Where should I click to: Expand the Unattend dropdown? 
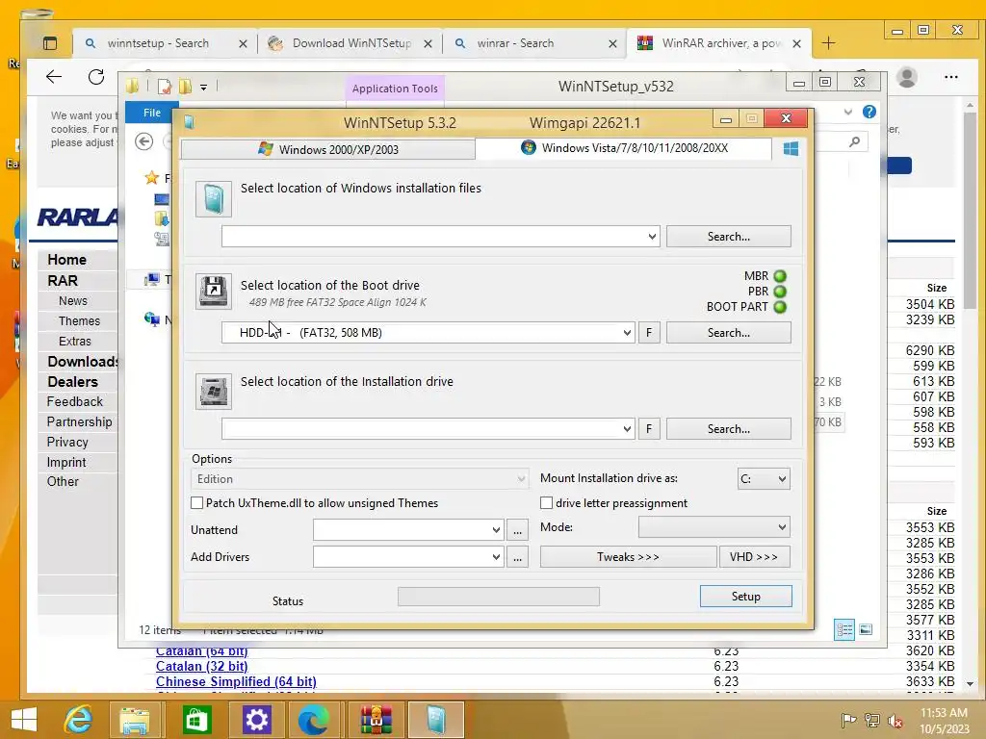[x=496, y=530]
